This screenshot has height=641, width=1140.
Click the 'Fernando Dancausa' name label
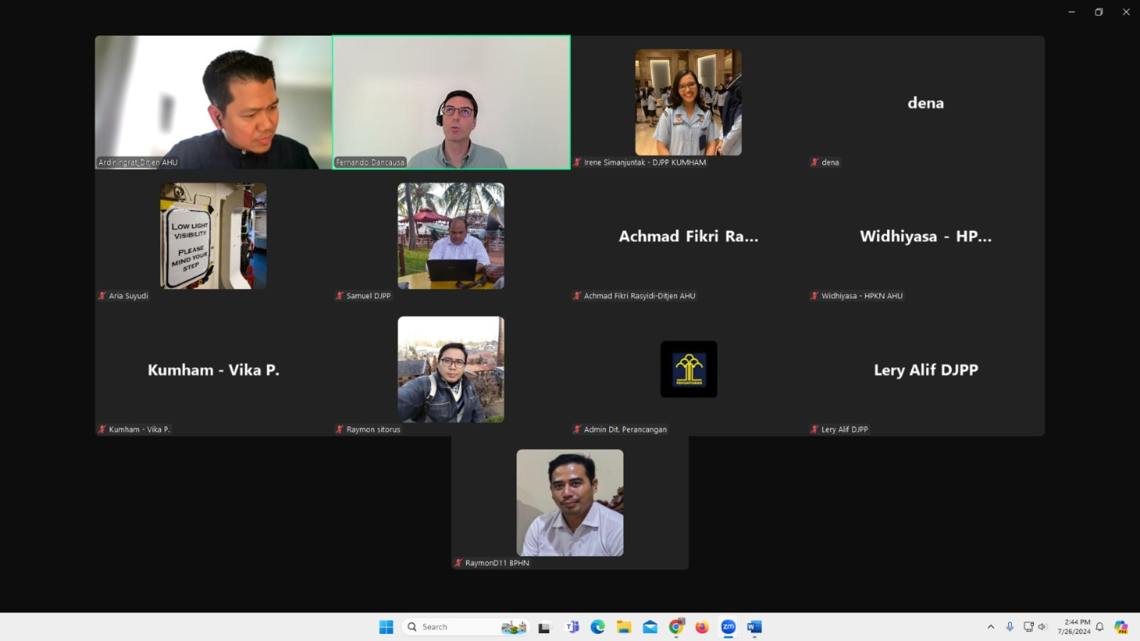(x=370, y=162)
